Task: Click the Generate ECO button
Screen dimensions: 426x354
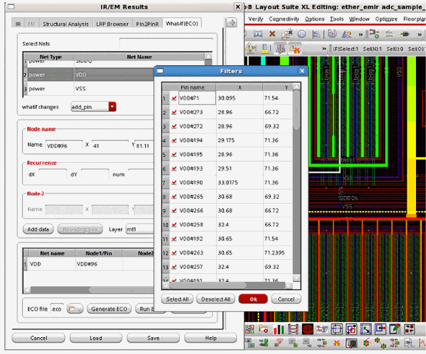Action: coord(109,309)
